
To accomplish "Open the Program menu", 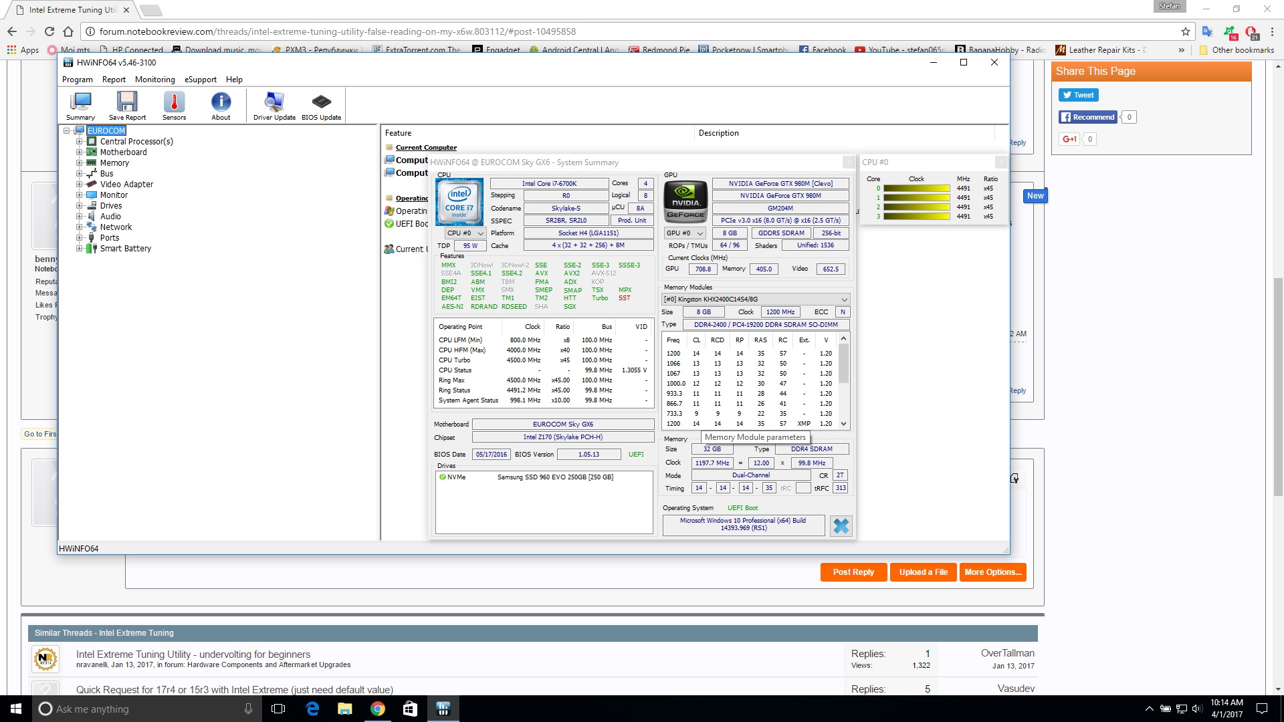I will pos(78,80).
